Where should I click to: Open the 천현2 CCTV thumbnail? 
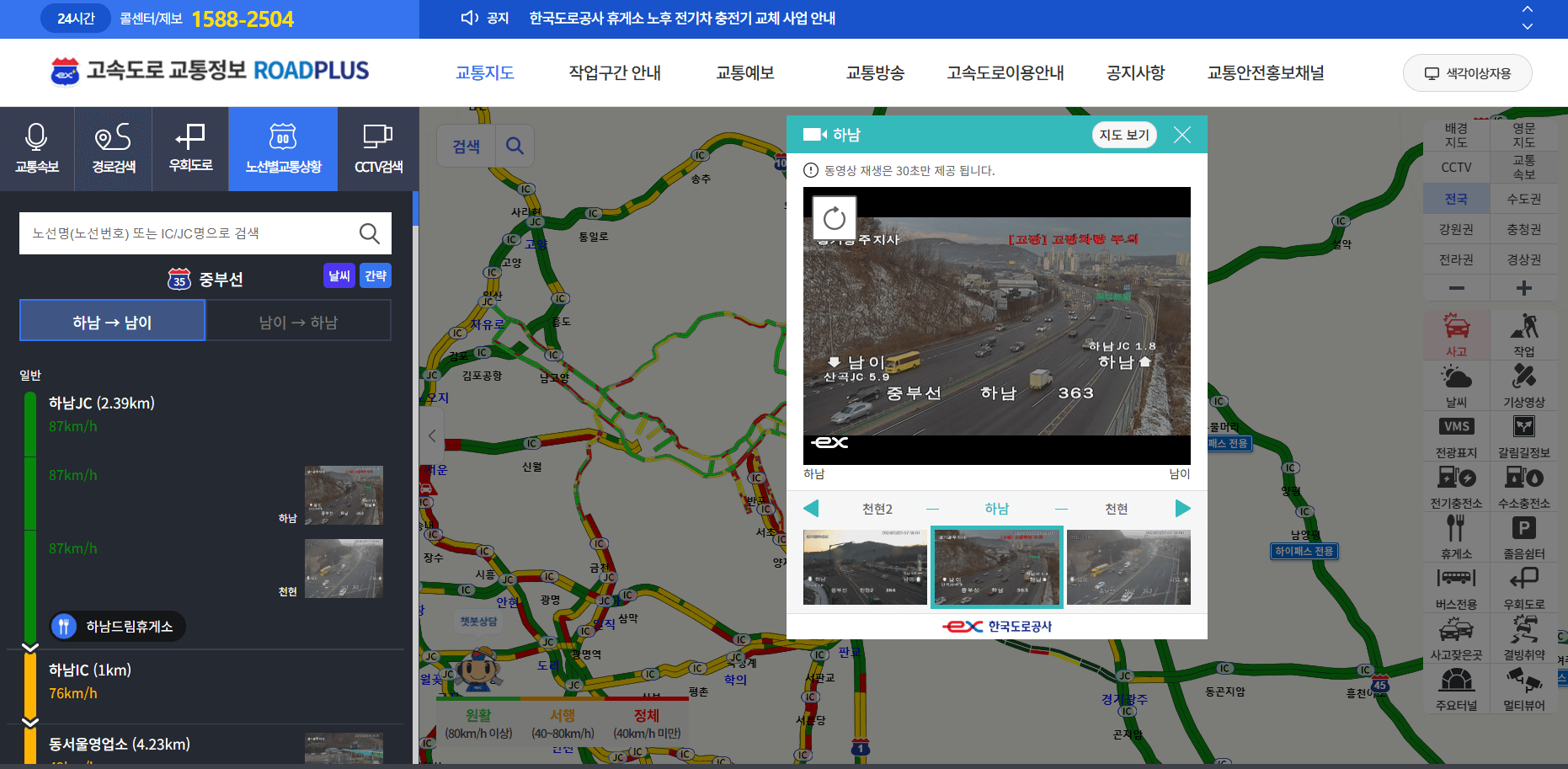[865, 567]
